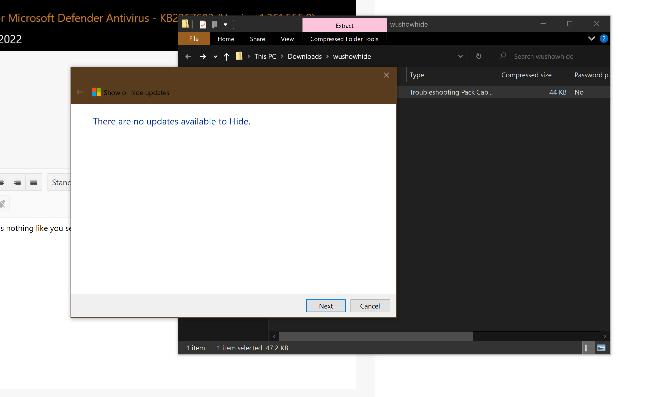
Task: Click the Properties icon in quick access toolbar
Action: point(203,25)
